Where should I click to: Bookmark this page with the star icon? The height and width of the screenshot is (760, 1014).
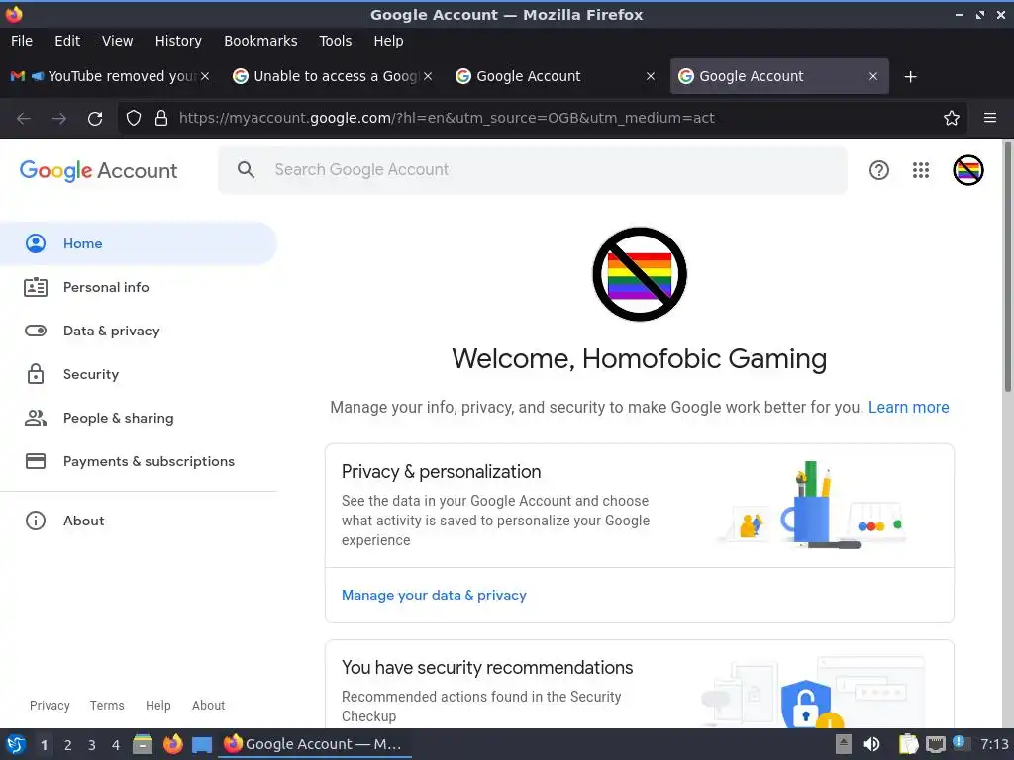pyautogui.click(x=952, y=119)
